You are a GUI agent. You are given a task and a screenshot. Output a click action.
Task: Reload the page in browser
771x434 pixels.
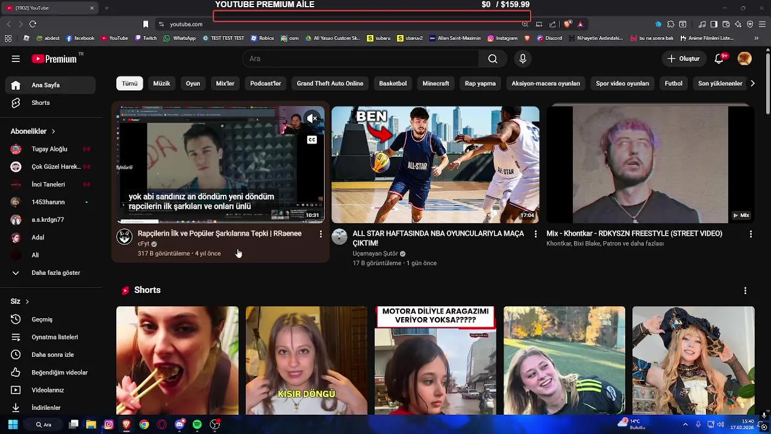[x=33, y=24]
